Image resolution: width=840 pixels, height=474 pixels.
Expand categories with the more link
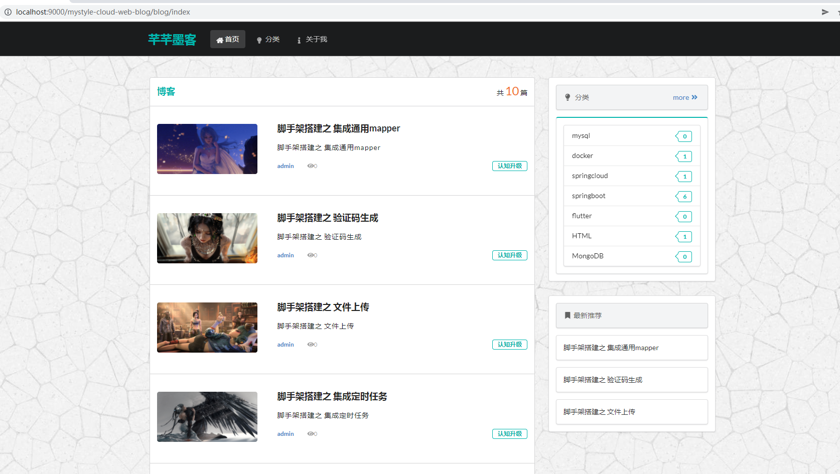tap(685, 98)
